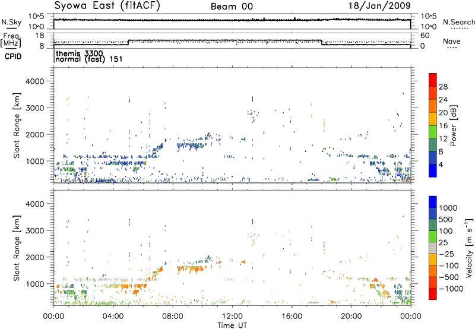
Task: Select the '20' Power colorbar label
Action: (443, 113)
